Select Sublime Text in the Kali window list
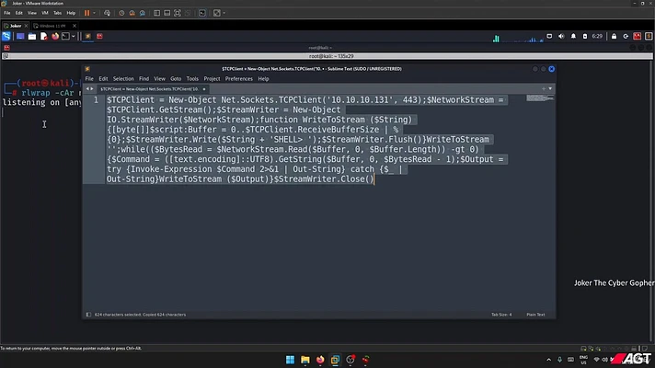655x368 pixels. tap(87, 37)
